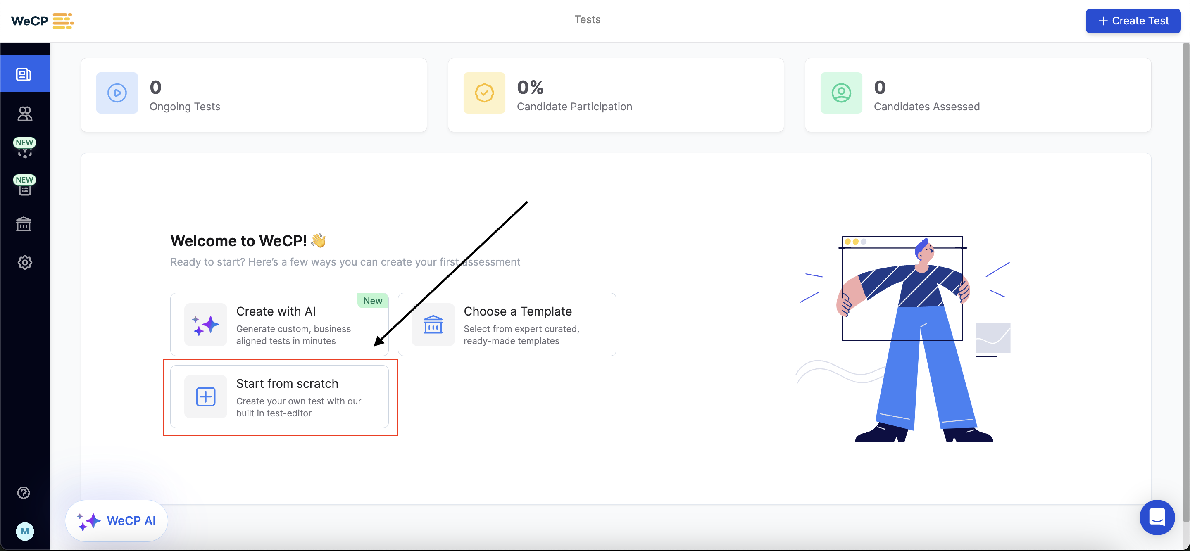Click the Start from scratch plus icon

point(206,397)
